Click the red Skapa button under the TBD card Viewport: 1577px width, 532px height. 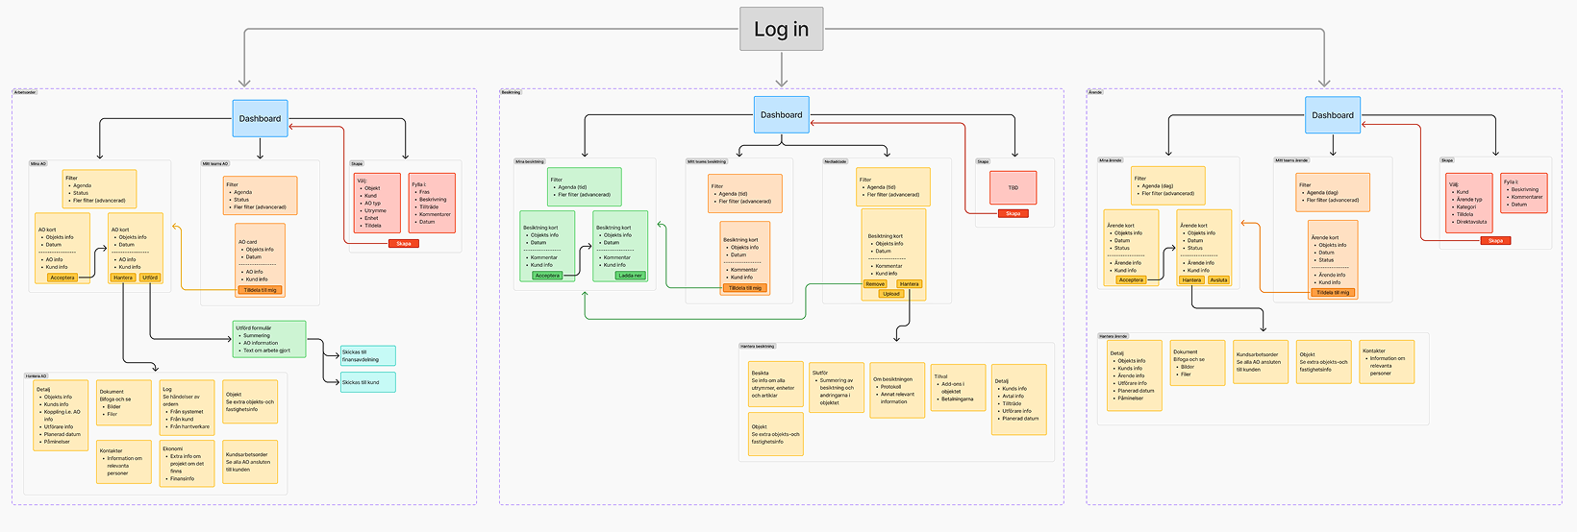point(1013,213)
